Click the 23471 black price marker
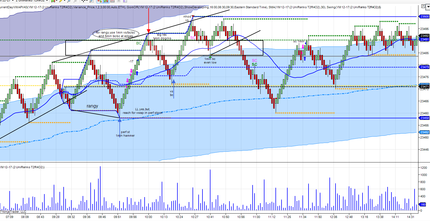430x221 pixels. click(x=424, y=87)
